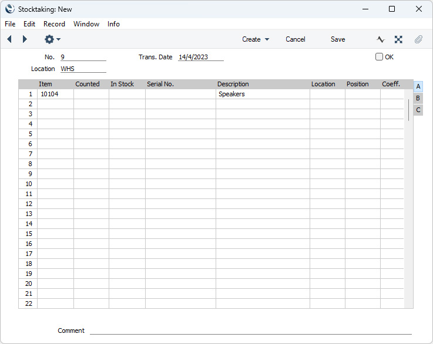Switch to flip tab C

point(418,110)
